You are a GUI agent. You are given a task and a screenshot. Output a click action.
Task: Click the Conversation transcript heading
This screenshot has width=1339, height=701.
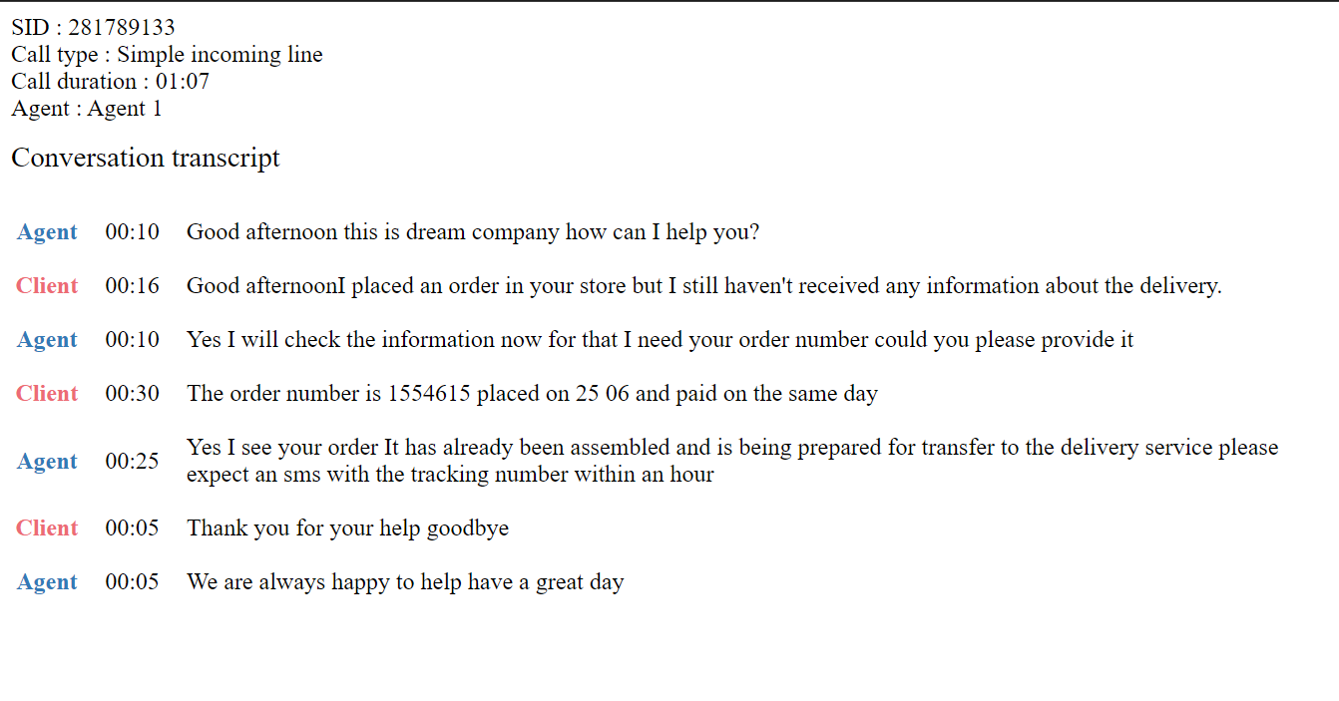(146, 158)
